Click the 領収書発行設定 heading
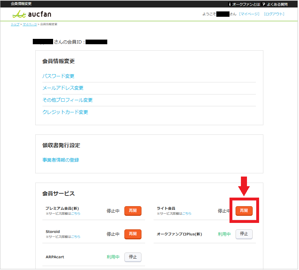The image size is (299, 270). click(61, 145)
